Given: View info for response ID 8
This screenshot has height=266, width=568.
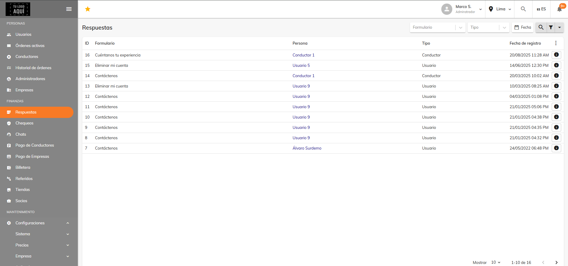Looking at the screenshot, I should tap(556, 138).
